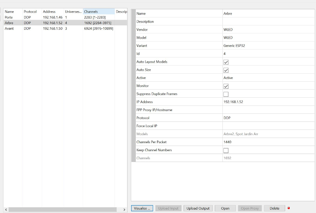Open the Variant Generic ESP32 dropdown
This screenshot has width=316, height=213.
(268, 46)
